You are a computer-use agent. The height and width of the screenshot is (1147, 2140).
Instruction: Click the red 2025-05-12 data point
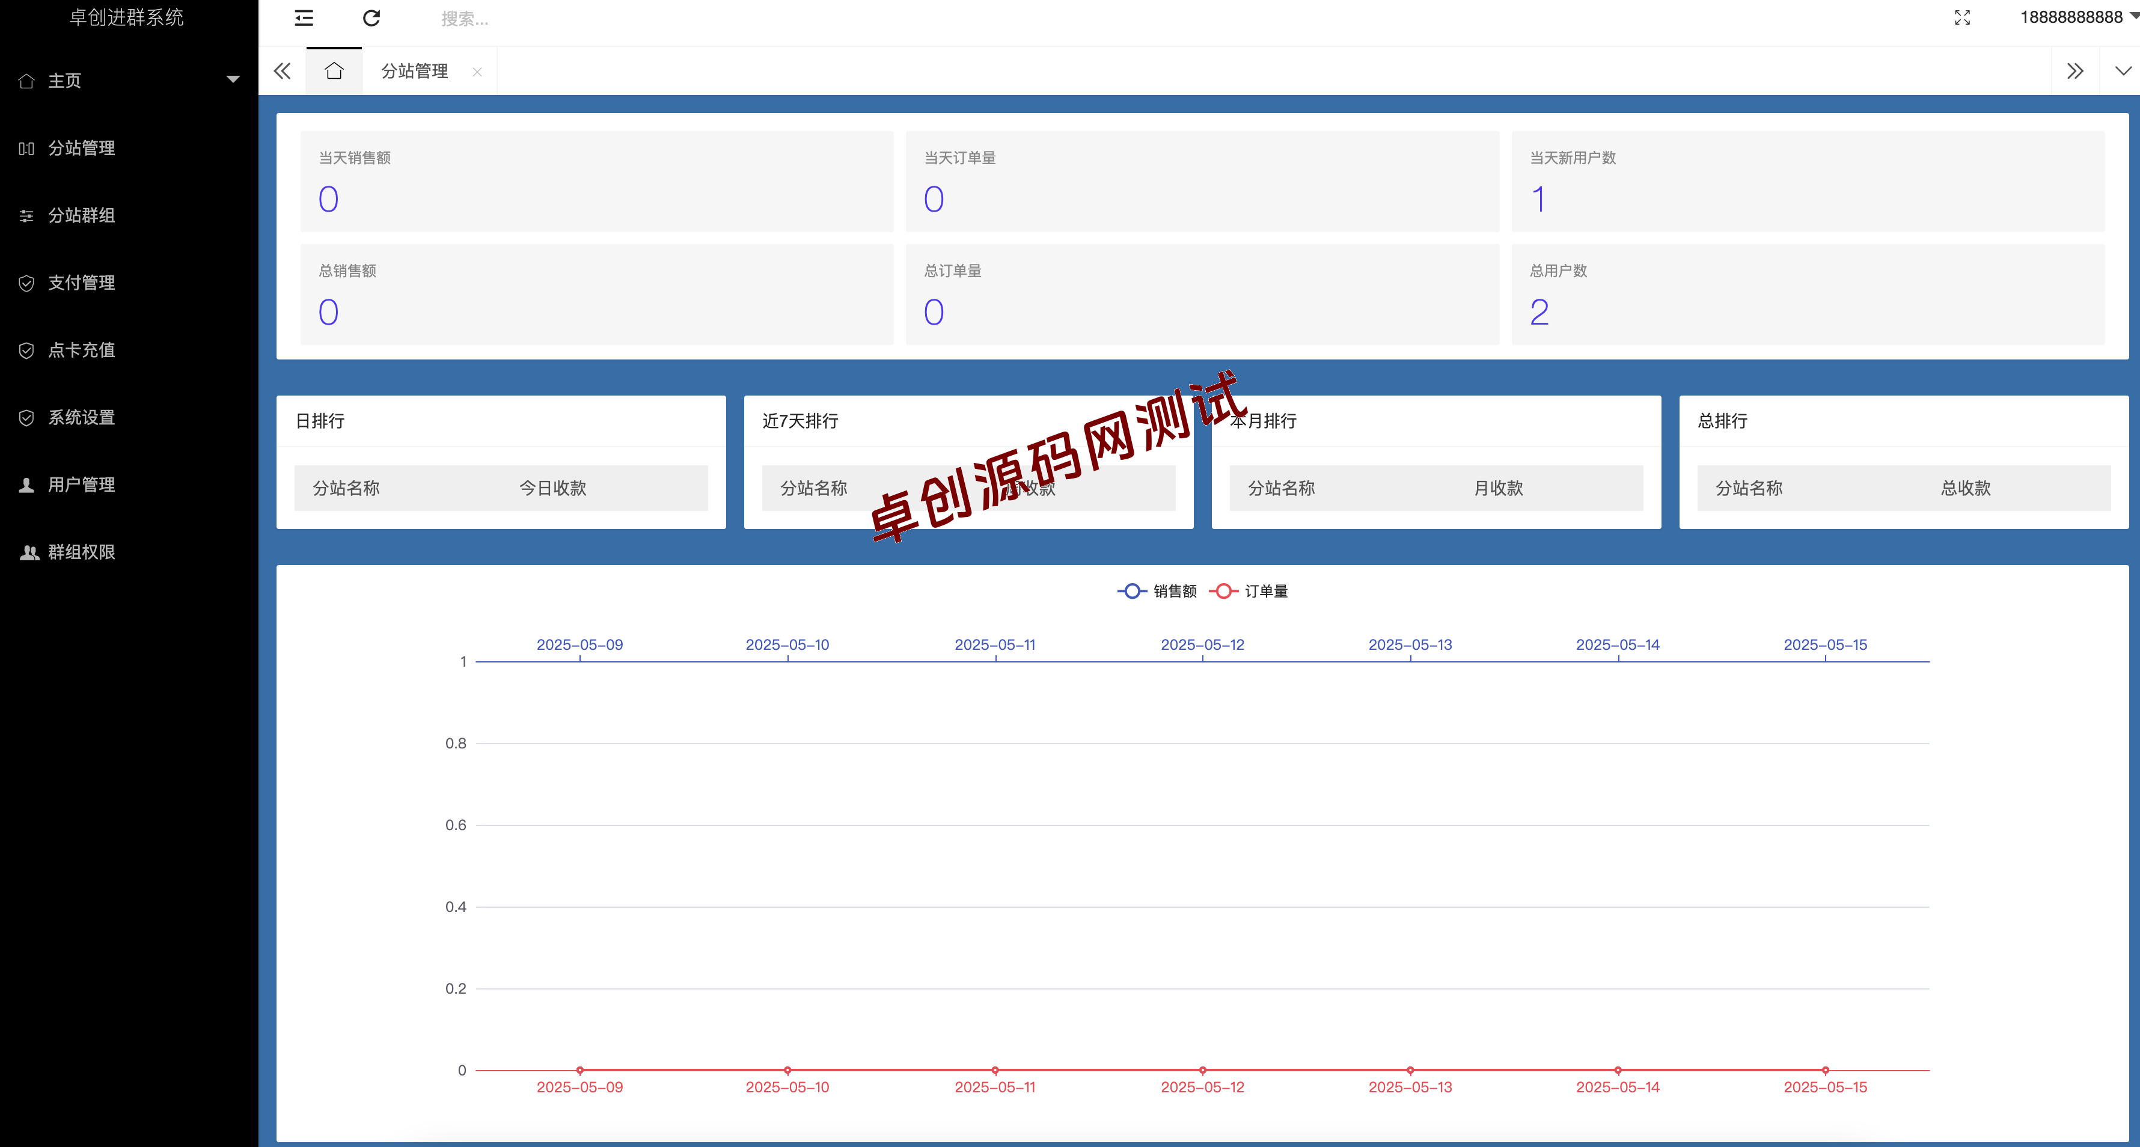(x=1202, y=1070)
